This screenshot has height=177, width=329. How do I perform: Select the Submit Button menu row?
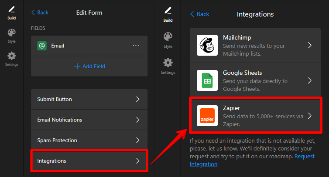click(89, 99)
